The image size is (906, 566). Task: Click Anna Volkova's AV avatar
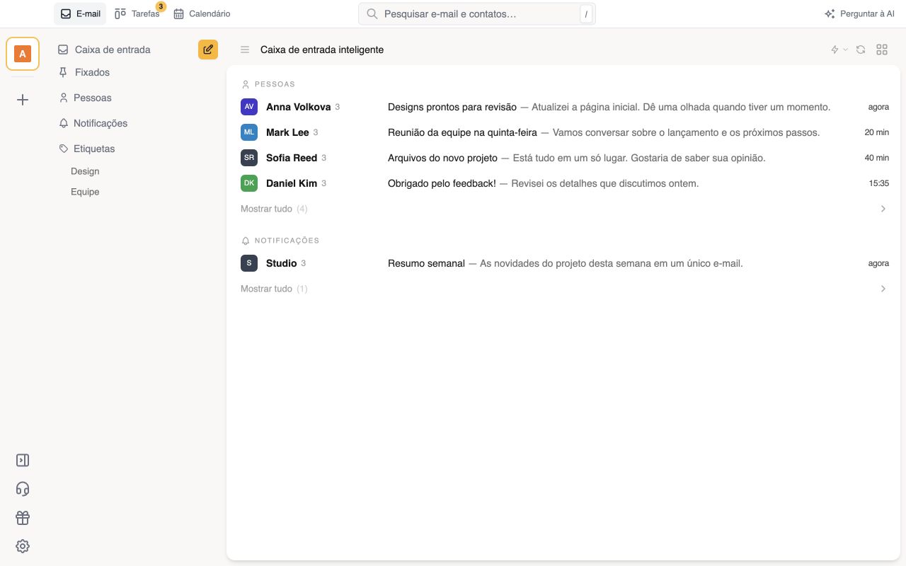tap(249, 107)
